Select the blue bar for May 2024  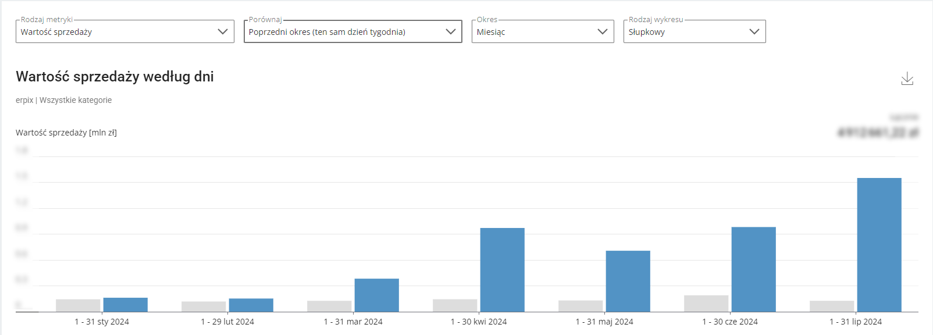point(628,281)
